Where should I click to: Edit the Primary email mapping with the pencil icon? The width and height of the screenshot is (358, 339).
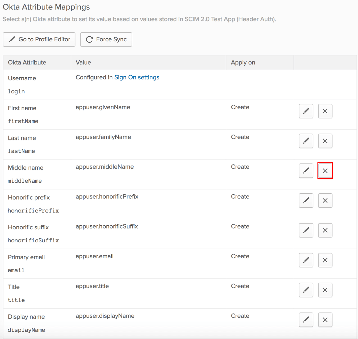pos(306,260)
